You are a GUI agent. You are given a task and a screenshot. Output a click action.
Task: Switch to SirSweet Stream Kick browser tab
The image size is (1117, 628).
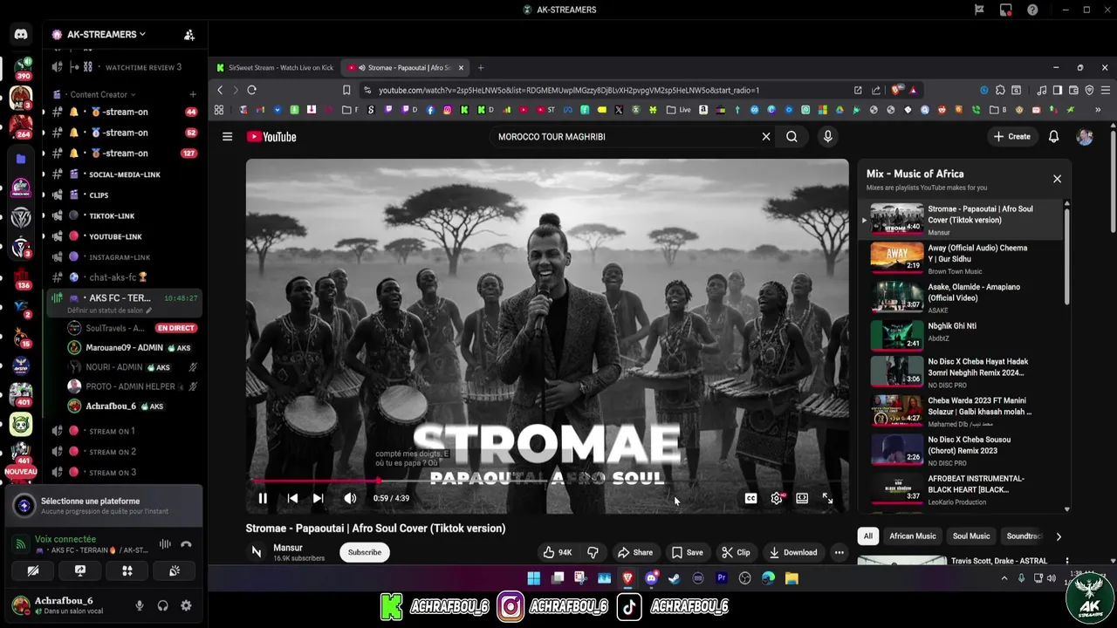coord(275,67)
